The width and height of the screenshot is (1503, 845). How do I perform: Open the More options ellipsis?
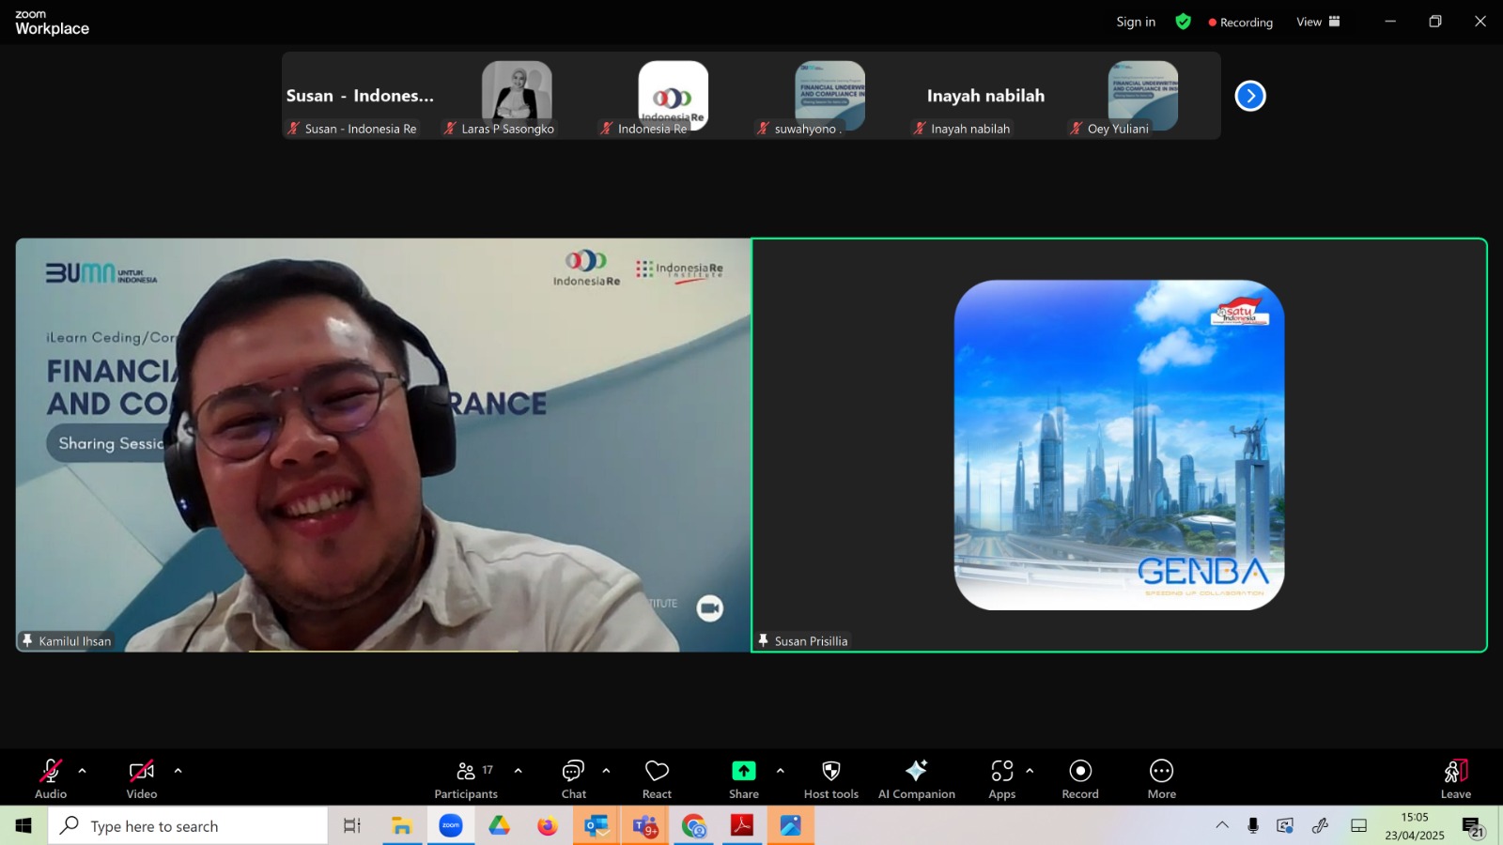(x=1161, y=779)
